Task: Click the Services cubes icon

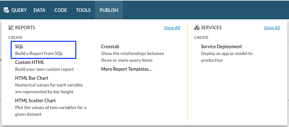Action: tap(197, 28)
